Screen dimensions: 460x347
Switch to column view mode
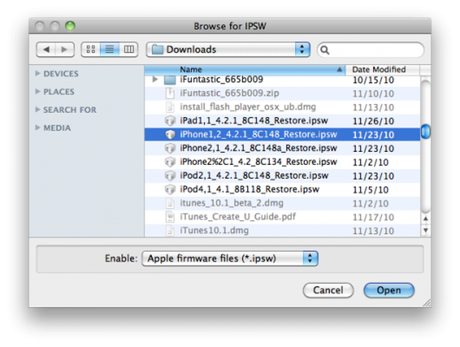point(128,49)
